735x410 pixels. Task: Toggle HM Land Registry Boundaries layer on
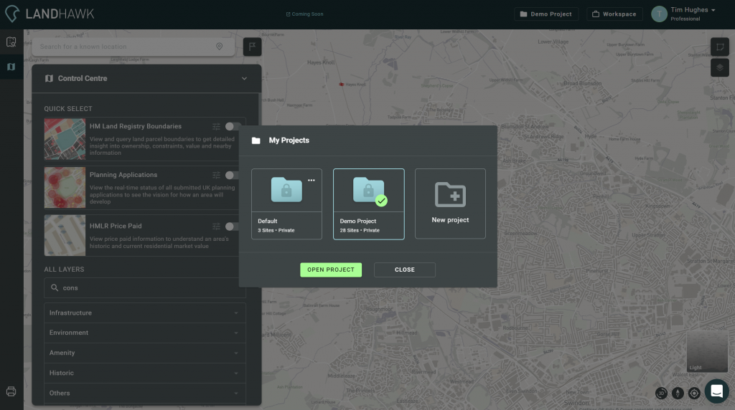pos(233,126)
